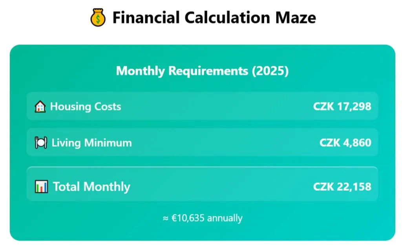Click the bar chart icon
402x248 pixels.
(41, 186)
